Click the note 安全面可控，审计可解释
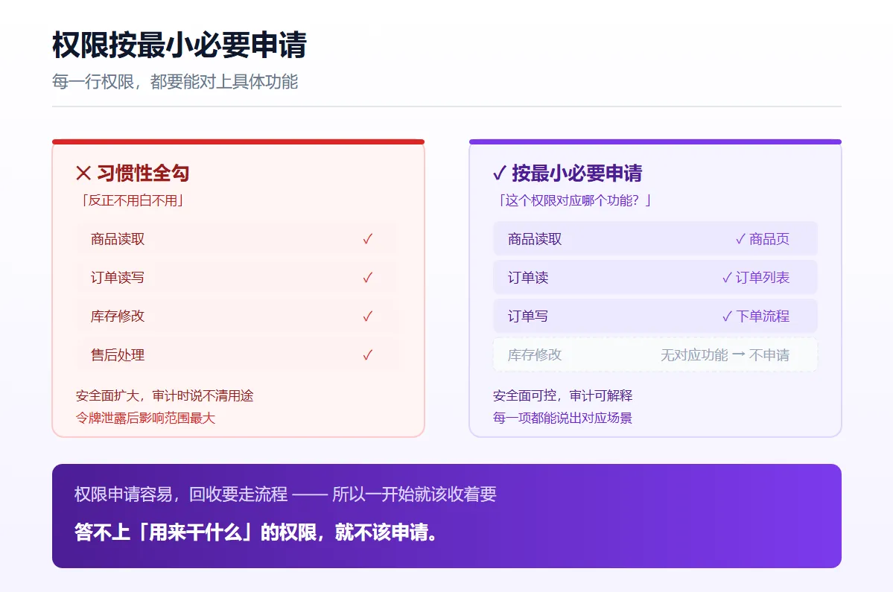This screenshot has height=592, width=893. tap(562, 395)
